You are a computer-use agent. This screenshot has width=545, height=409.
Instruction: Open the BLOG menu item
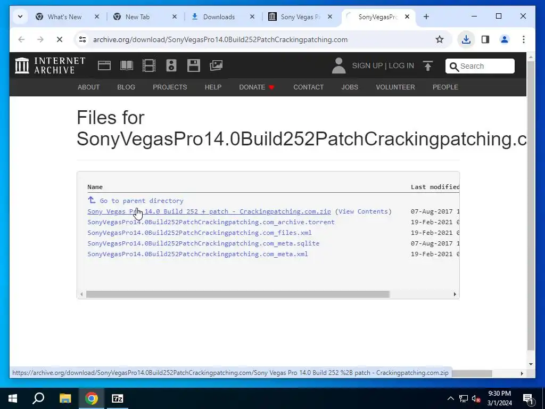click(x=126, y=87)
